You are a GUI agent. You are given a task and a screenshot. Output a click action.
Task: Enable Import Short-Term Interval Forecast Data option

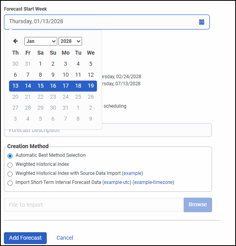[10, 183]
